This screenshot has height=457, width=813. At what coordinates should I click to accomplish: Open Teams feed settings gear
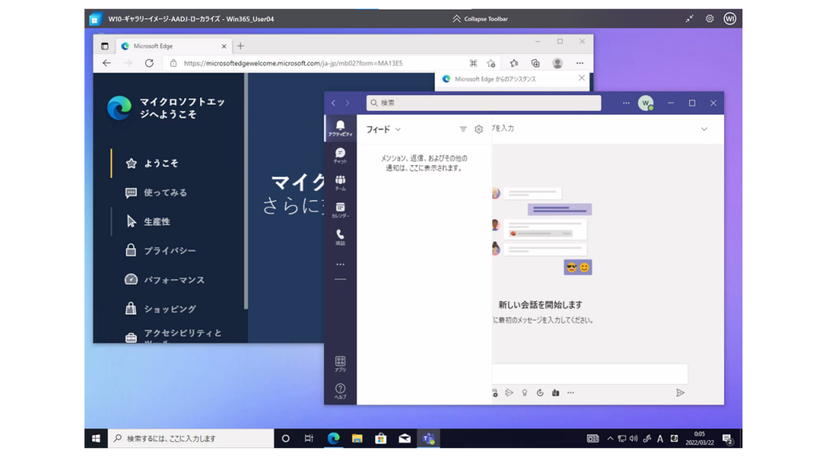coord(479,129)
